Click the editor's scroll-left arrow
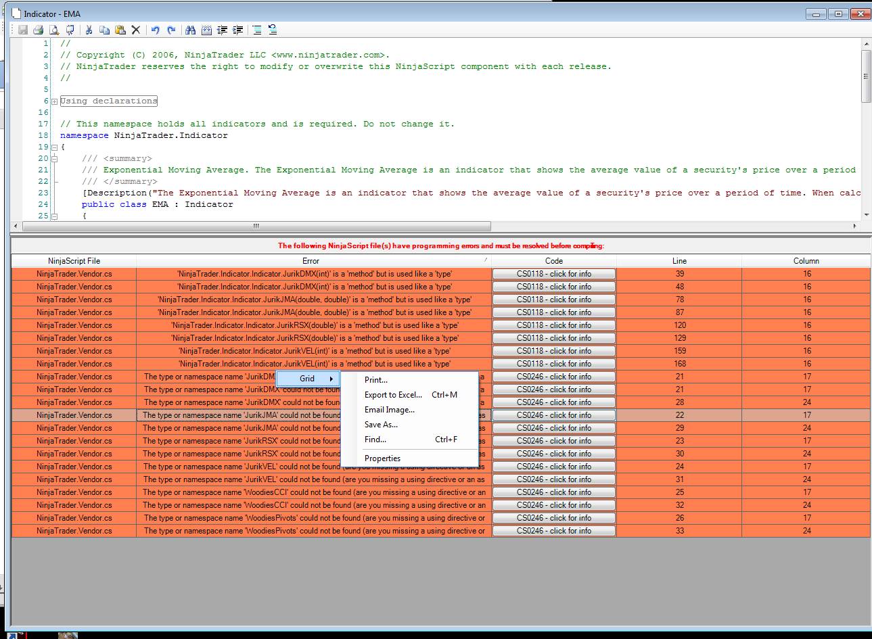This screenshot has width=872, height=639. click(x=16, y=227)
